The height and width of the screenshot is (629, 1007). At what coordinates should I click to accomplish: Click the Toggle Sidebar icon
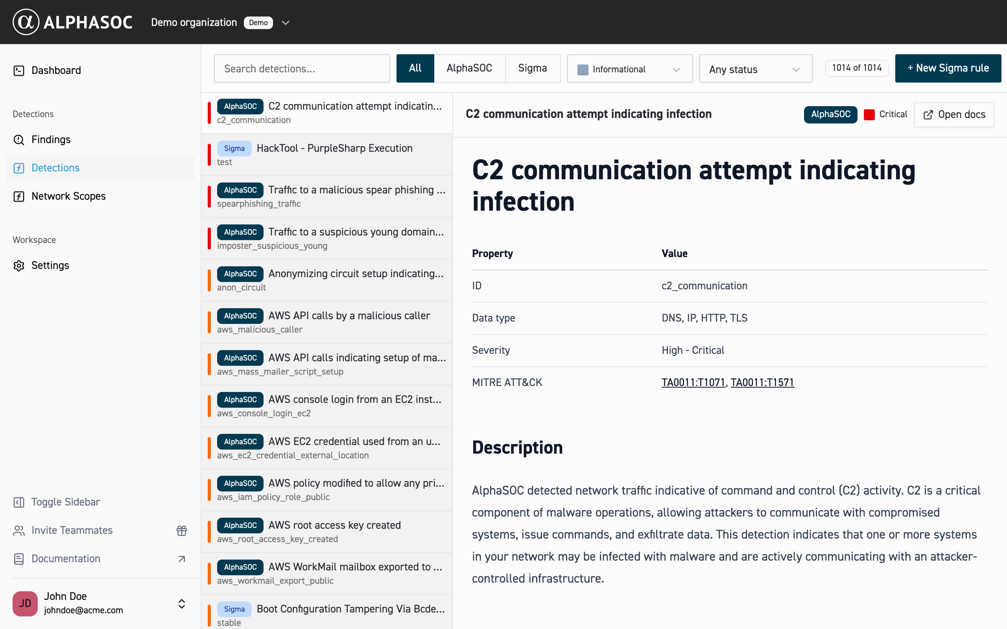click(19, 502)
